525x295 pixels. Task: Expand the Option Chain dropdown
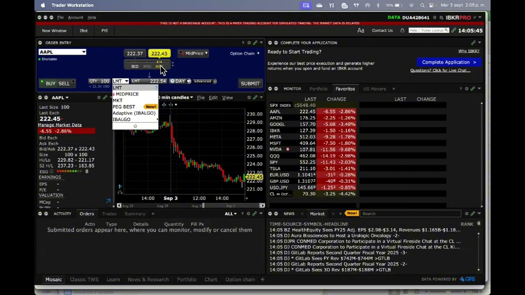tap(244, 53)
